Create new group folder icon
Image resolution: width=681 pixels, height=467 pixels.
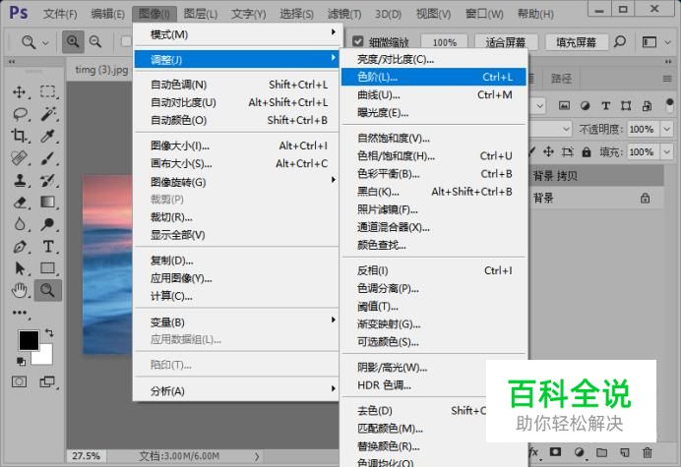[601, 452]
